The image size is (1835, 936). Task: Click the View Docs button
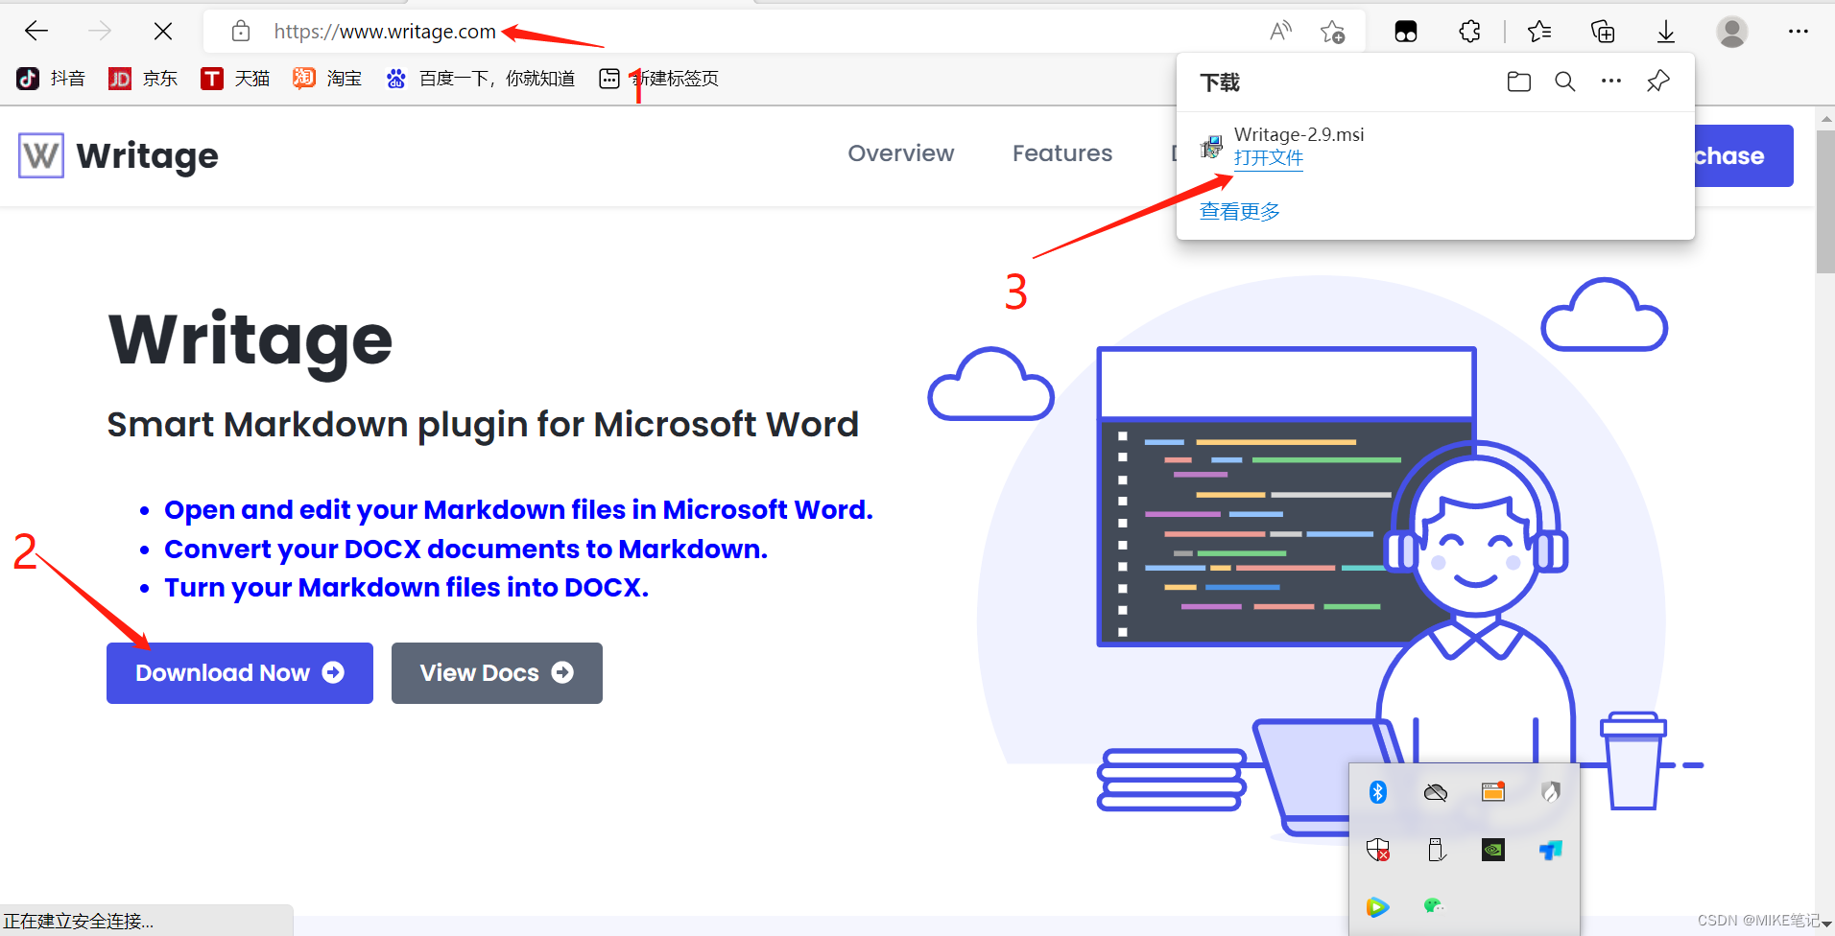[497, 673]
